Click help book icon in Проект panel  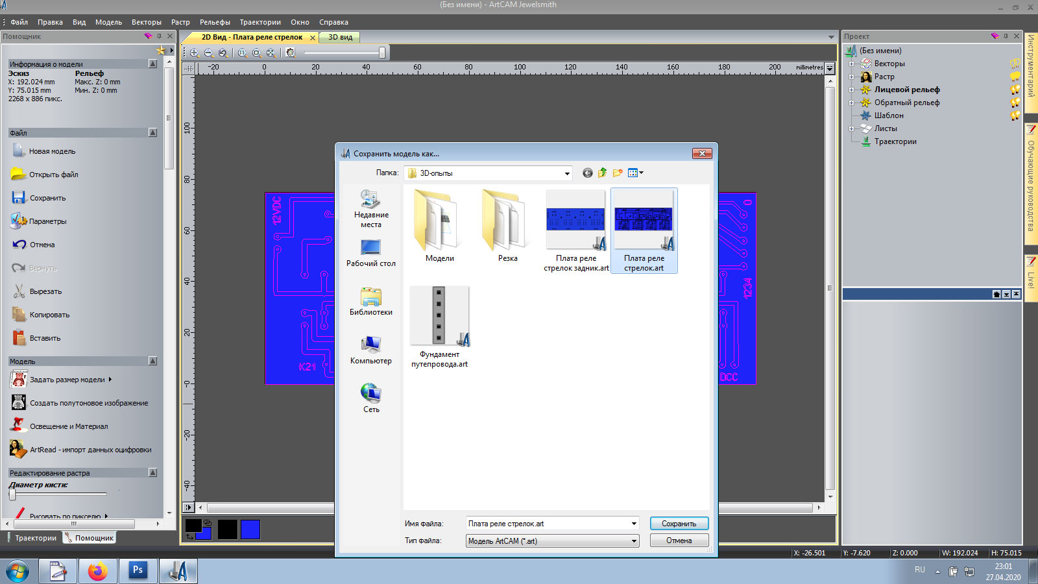pos(995,36)
